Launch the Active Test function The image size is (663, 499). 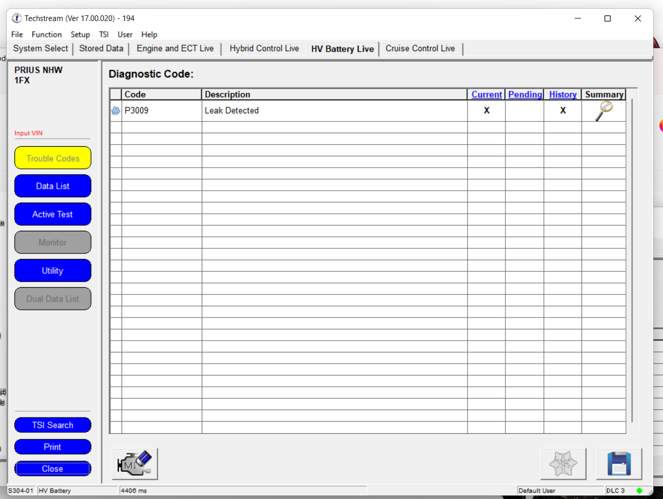(53, 214)
